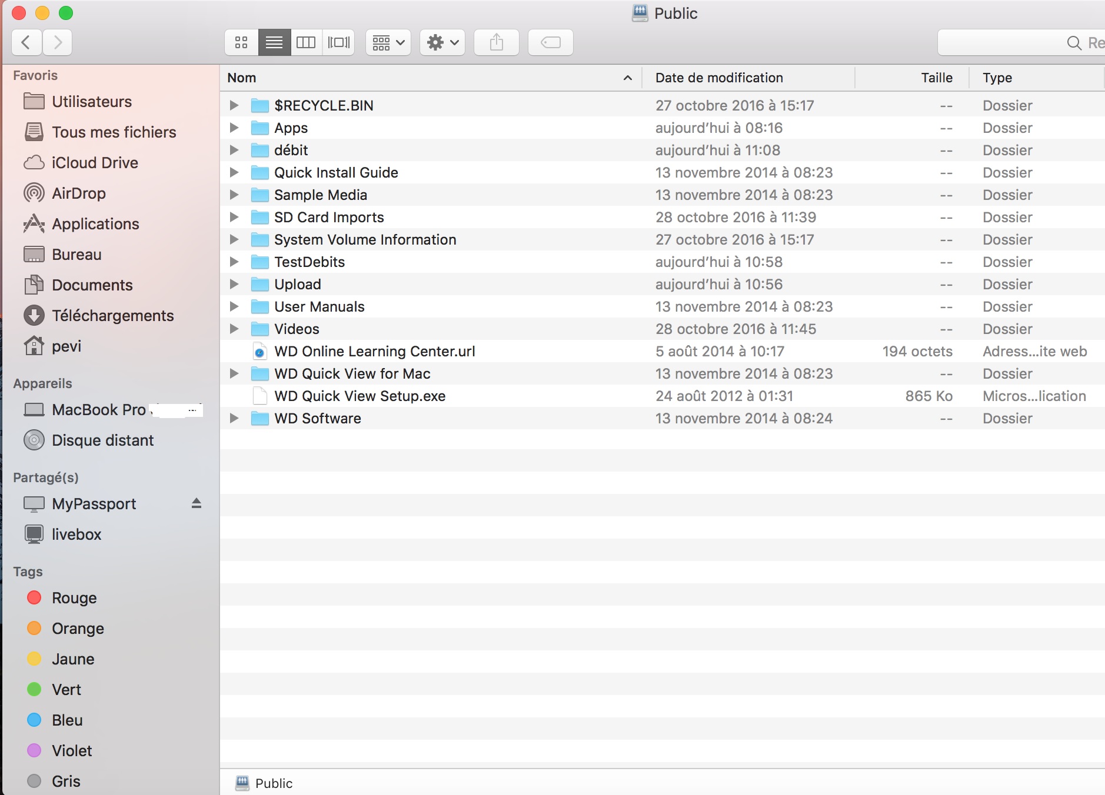Switch to icon view mode

pos(241,42)
